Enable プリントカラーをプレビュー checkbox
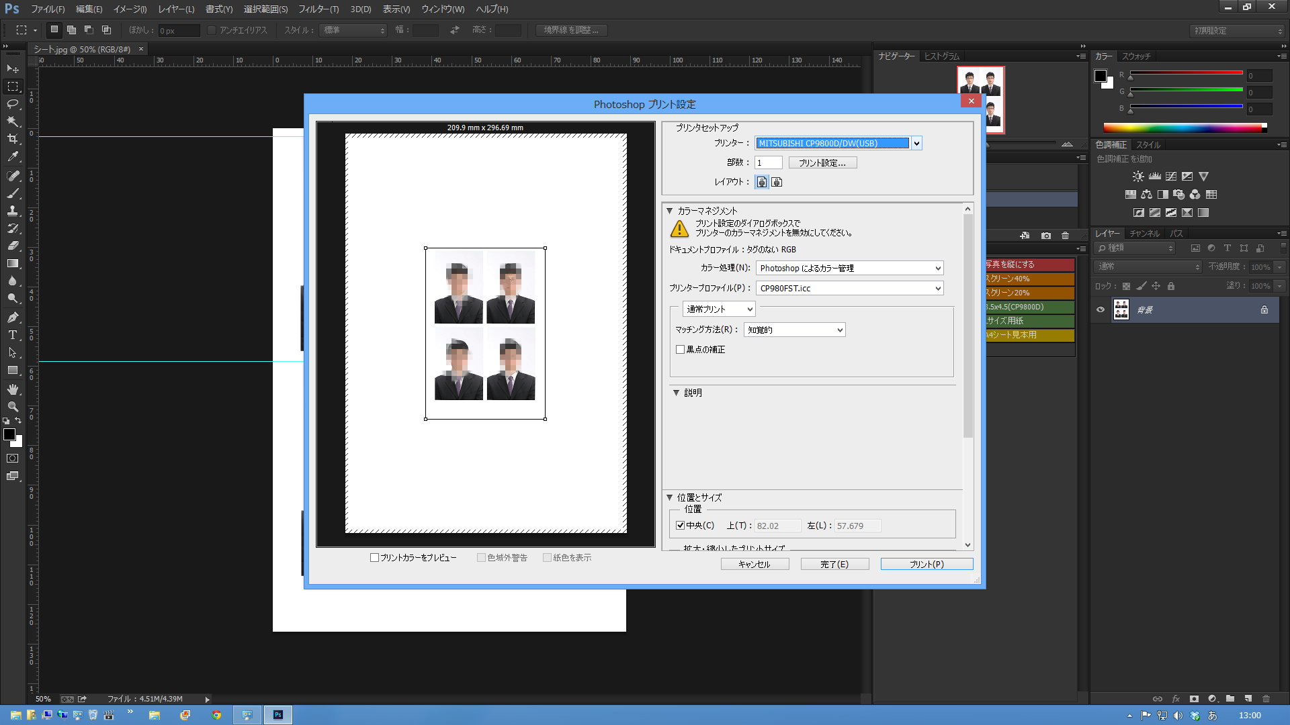This screenshot has width=1290, height=725. (375, 558)
